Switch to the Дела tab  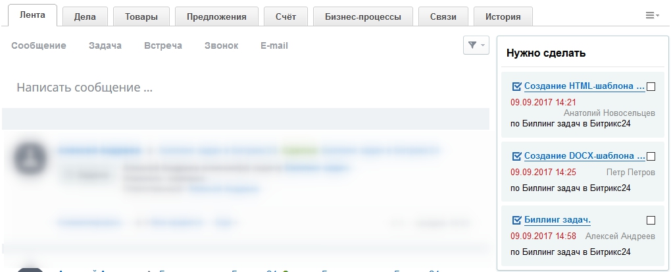click(86, 16)
